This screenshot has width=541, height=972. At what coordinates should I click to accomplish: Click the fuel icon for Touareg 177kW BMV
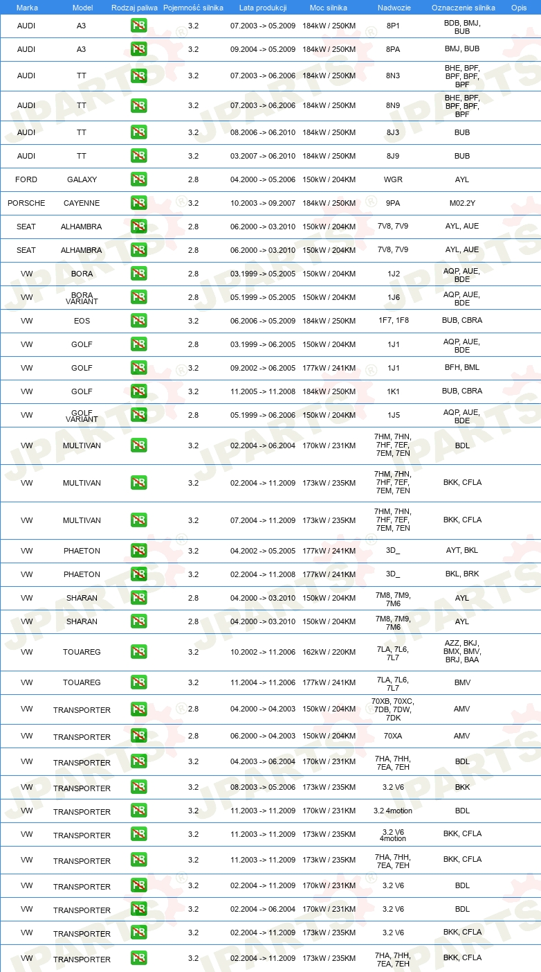click(x=138, y=683)
